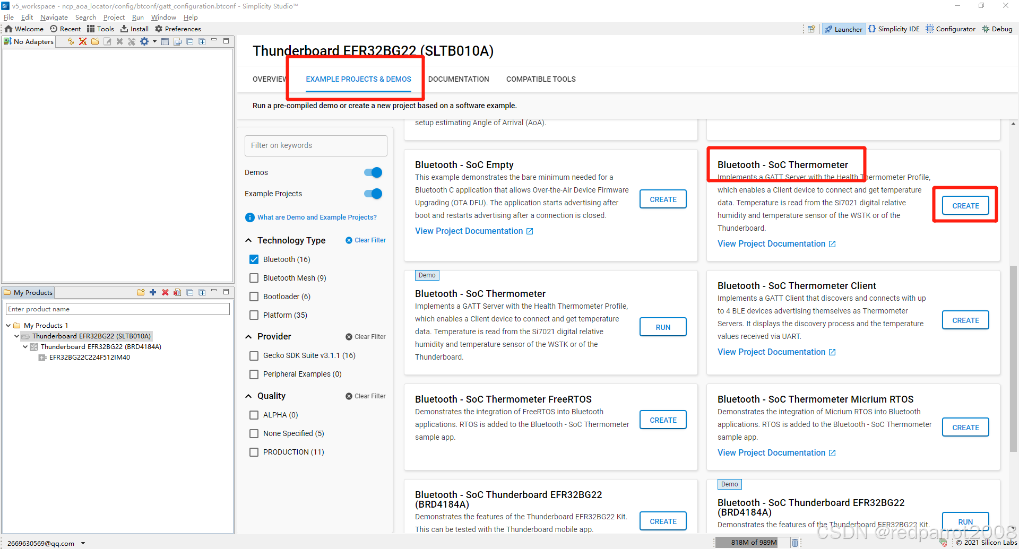Switch to the DOCUMENTATION tab
Image resolution: width=1019 pixels, height=549 pixels.
[459, 79]
